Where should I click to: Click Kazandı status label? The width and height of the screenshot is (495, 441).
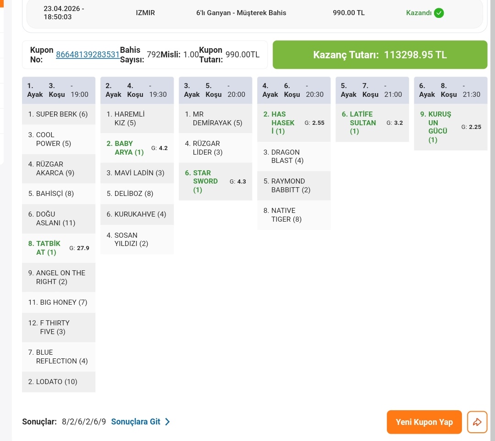[418, 13]
